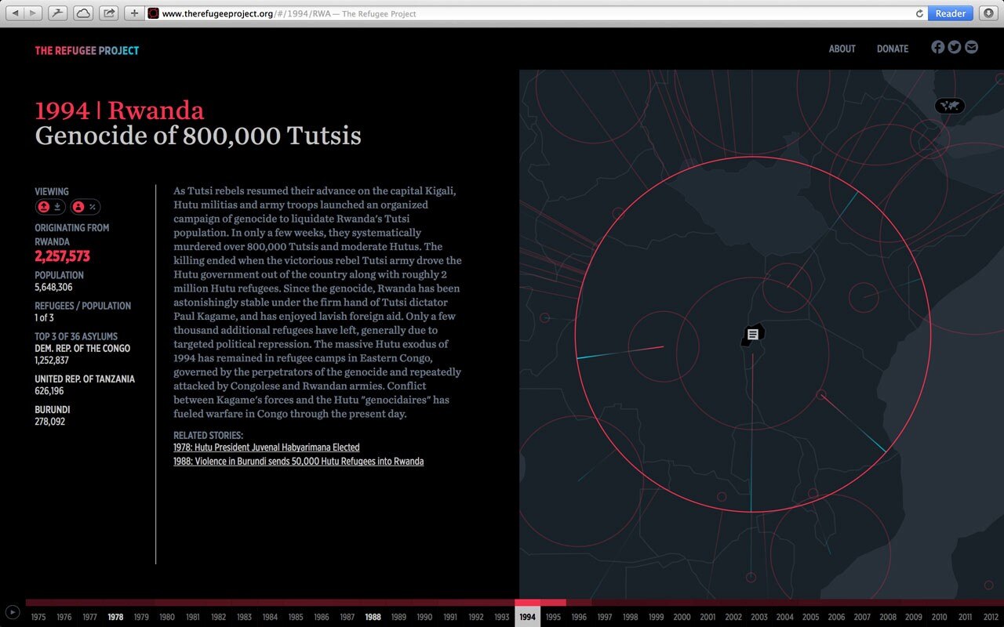Jump to year 1993 on timeline
Screen dimensions: 1004x627
[502, 617]
